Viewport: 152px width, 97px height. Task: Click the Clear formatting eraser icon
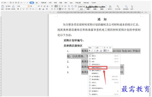44,6
